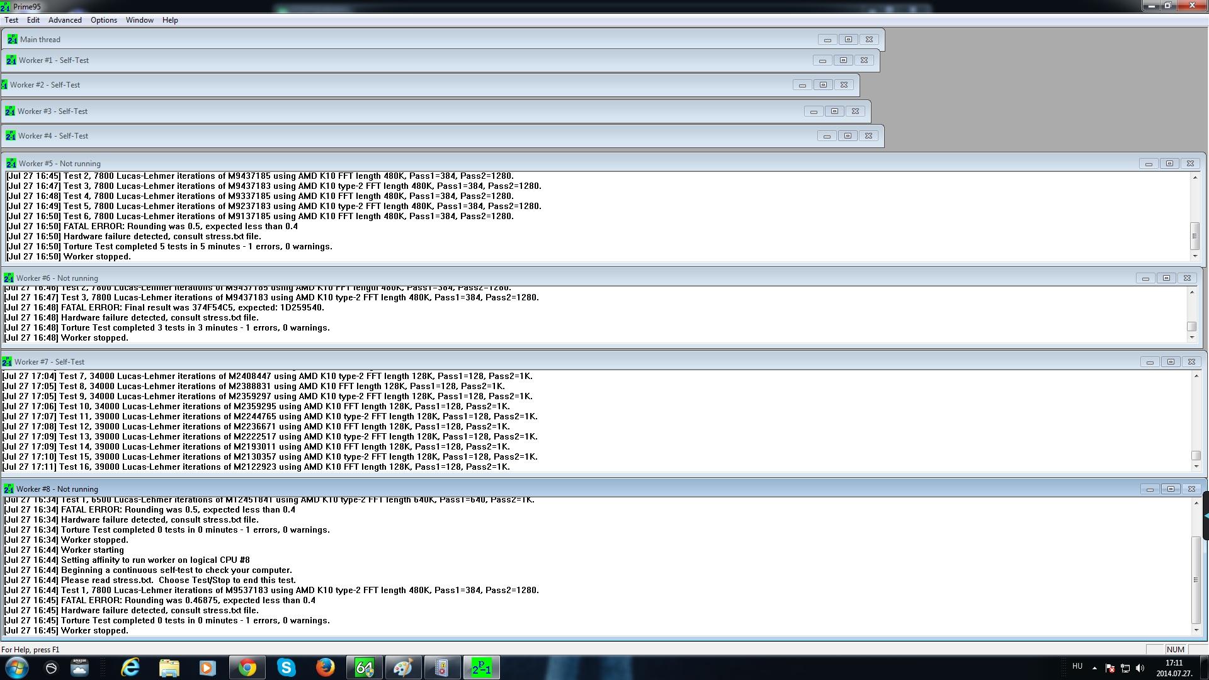Restore the Worker #2 window
The width and height of the screenshot is (1209, 680).
pyautogui.click(x=823, y=84)
